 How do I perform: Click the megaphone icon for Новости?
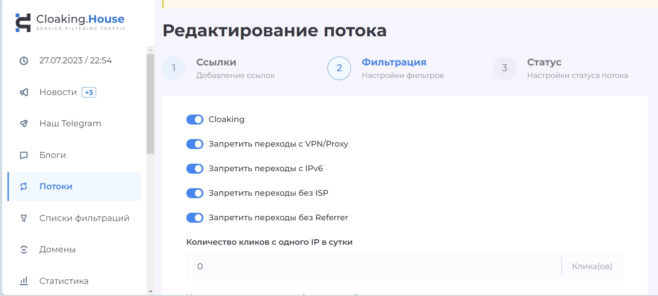tap(24, 92)
